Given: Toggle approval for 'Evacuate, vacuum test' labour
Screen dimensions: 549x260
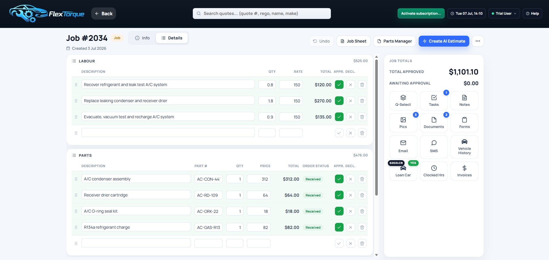Looking at the screenshot, I should coord(339,117).
